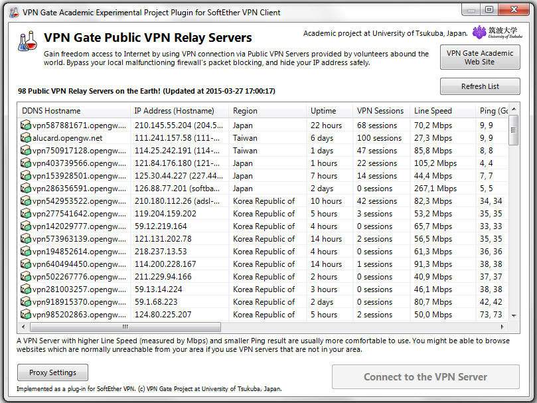Select the 22 hours uptime cell
Viewport: 537px width, 403px height.
coord(326,125)
